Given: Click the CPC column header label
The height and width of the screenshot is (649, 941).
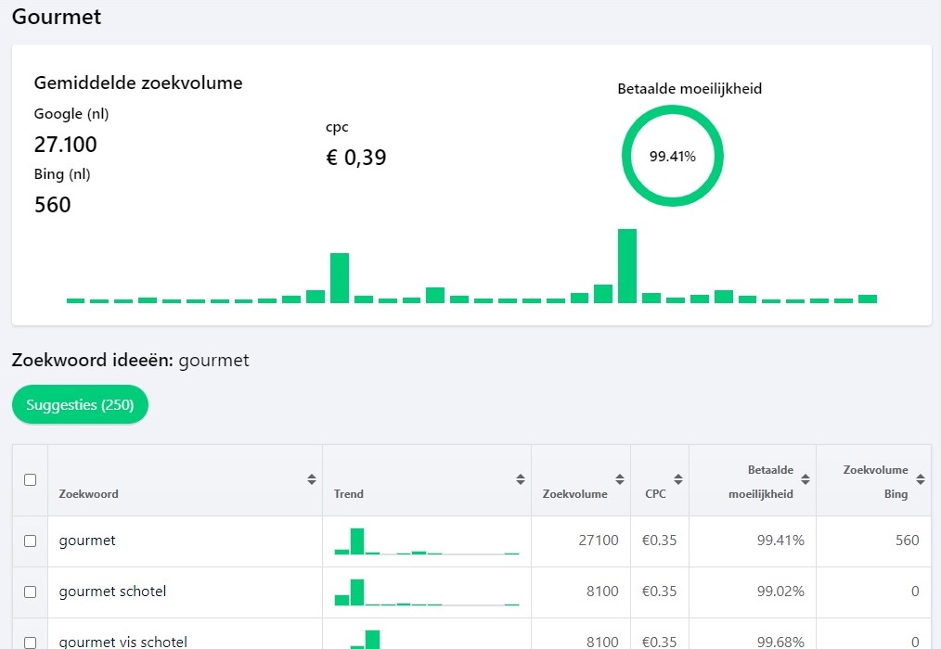Looking at the screenshot, I should tap(655, 494).
